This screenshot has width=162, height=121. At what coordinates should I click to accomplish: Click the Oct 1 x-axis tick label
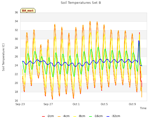(76, 104)
